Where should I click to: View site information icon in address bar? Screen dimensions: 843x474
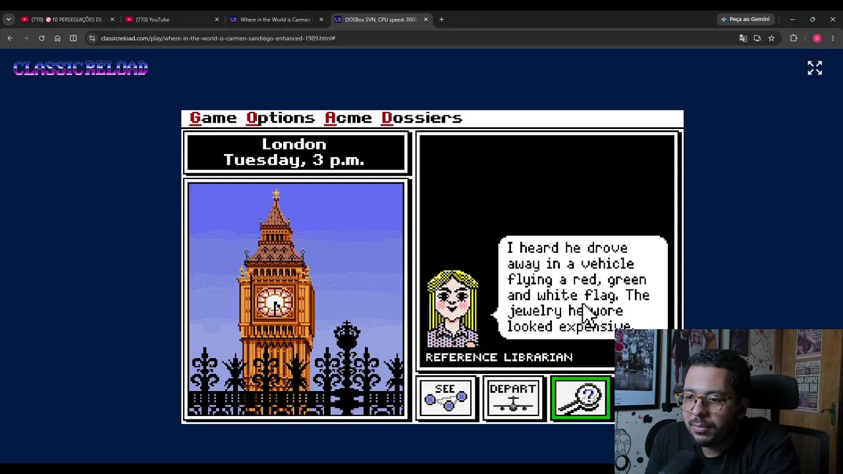[x=92, y=38]
